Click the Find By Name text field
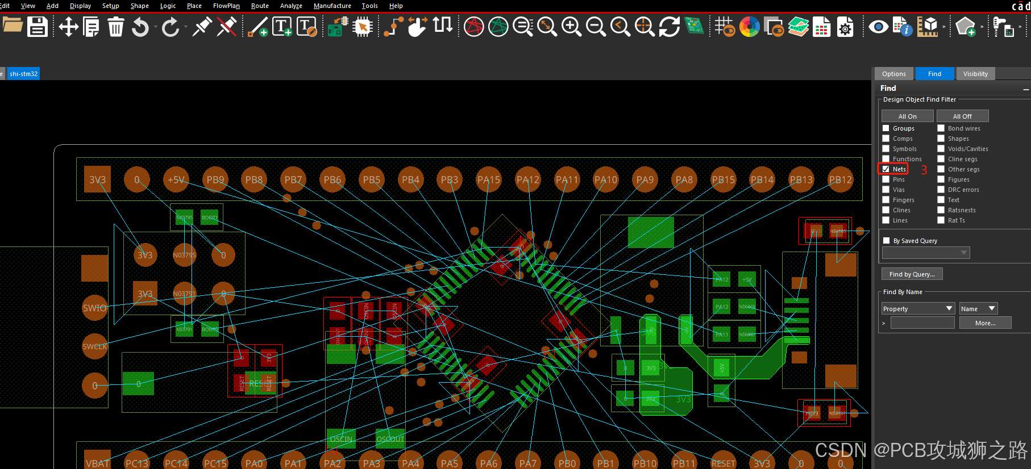This screenshot has height=469, width=1031. point(922,323)
